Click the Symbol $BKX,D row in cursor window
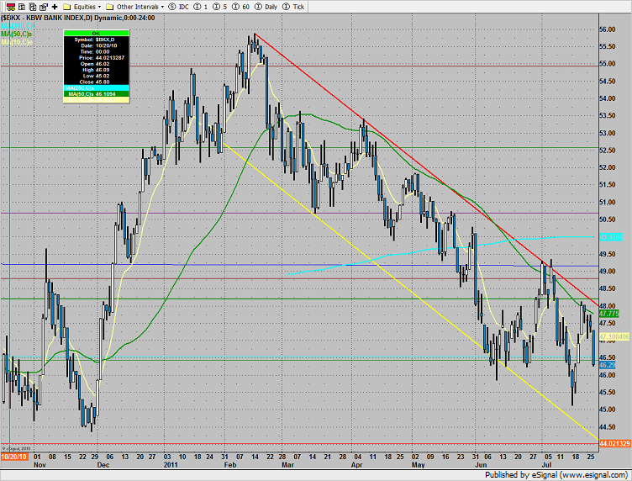 pos(97,40)
